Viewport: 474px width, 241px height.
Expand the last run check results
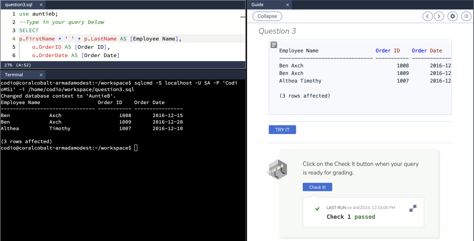(413, 209)
